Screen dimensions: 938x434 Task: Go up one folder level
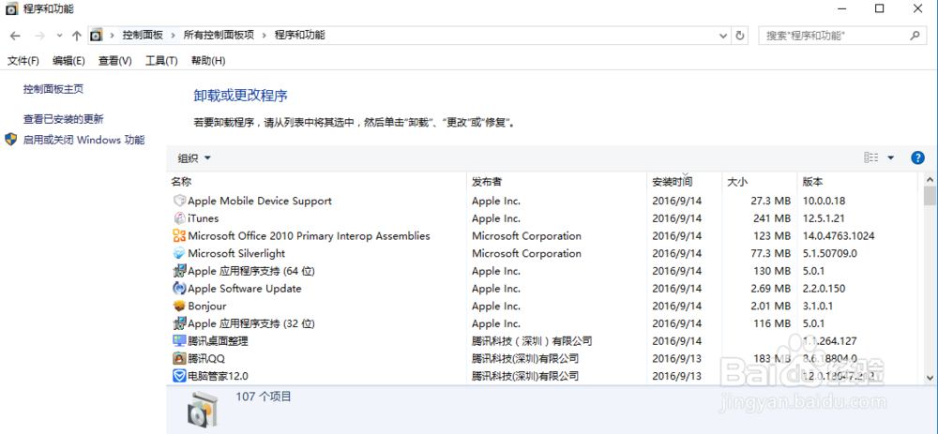pos(76,36)
